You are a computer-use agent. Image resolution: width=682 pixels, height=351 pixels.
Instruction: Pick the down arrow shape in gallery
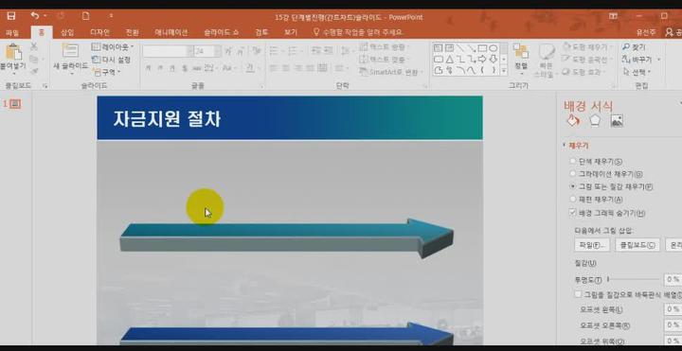click(x=494, y=59)
